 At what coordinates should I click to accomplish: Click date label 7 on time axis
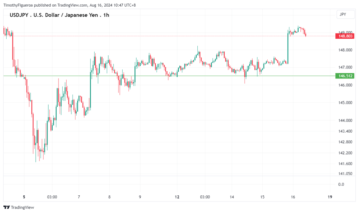pos(79,197)
